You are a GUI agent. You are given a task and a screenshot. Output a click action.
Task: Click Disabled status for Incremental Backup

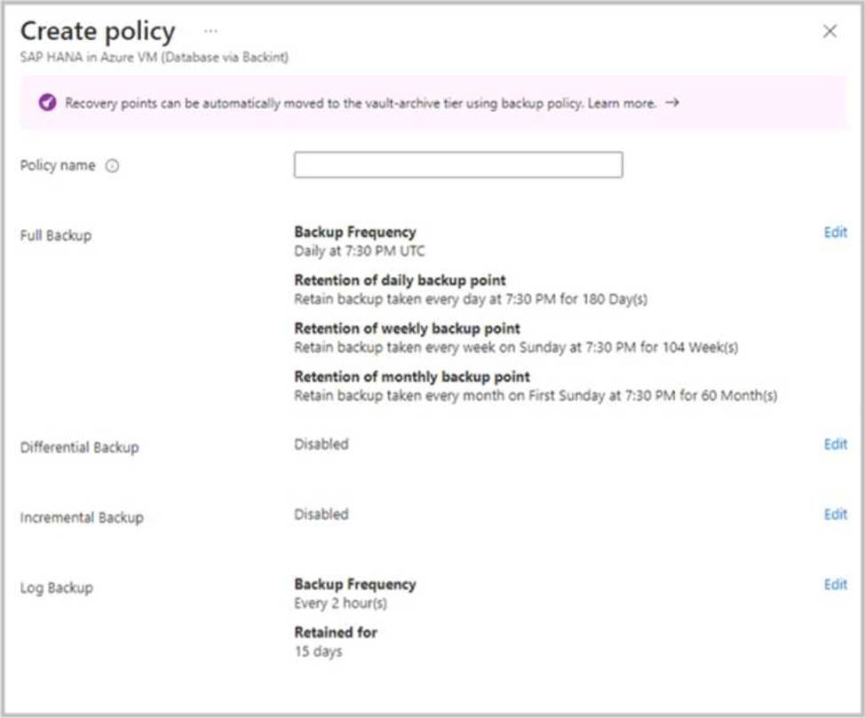(321, 514)
